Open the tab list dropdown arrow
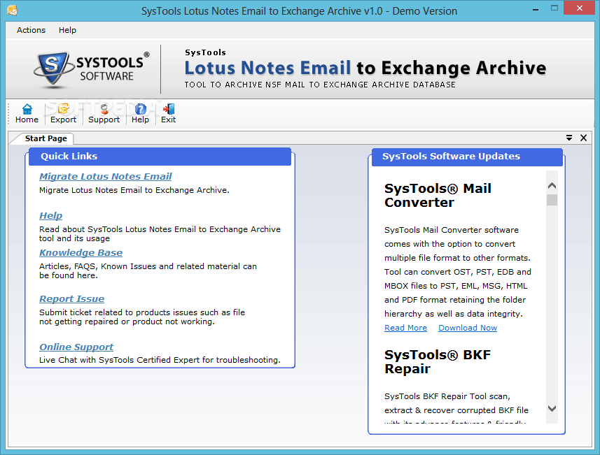The image size is (600, 455). click(x=569, y=138)
